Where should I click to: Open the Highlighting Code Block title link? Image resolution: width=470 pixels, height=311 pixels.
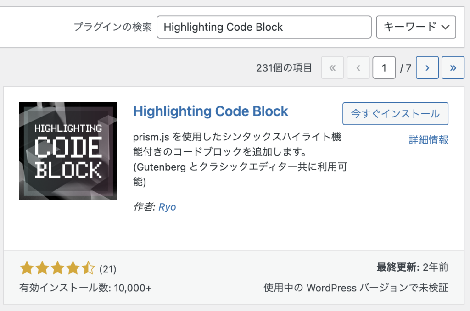point(210,111)
